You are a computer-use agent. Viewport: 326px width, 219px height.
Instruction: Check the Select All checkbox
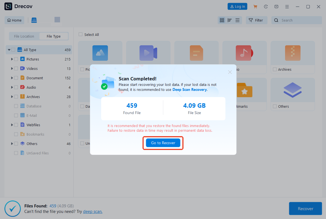click(81, 34)
